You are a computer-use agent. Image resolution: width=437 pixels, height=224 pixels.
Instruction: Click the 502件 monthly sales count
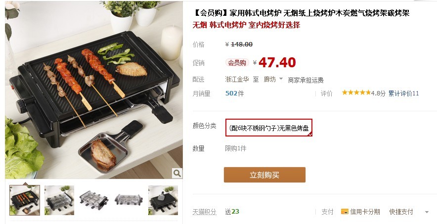[234, 93]
